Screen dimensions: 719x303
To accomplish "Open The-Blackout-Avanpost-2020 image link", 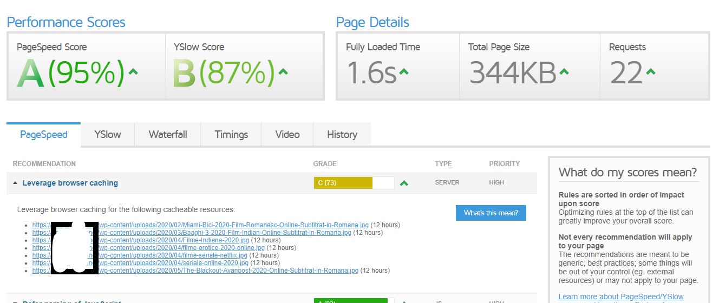I will coord(195,271).
